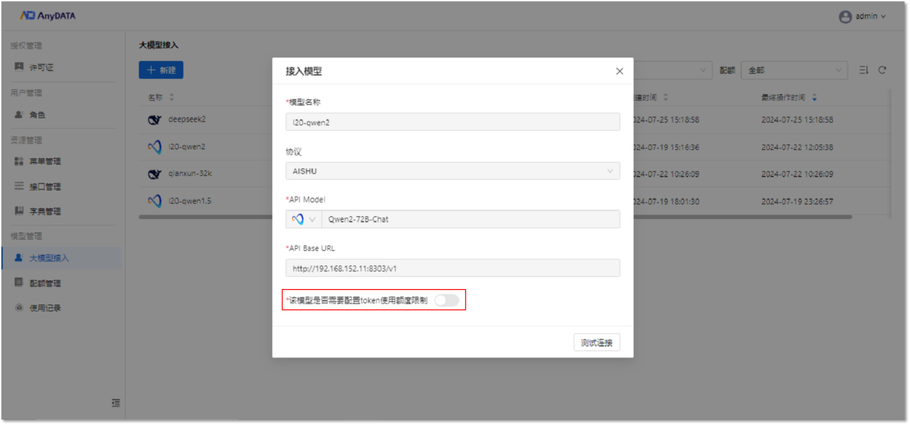Image resolution: width=910 pixels, height=425 pixels.
Task: Open the column settings icon beside refresh
Action: [x=863, y=70]
